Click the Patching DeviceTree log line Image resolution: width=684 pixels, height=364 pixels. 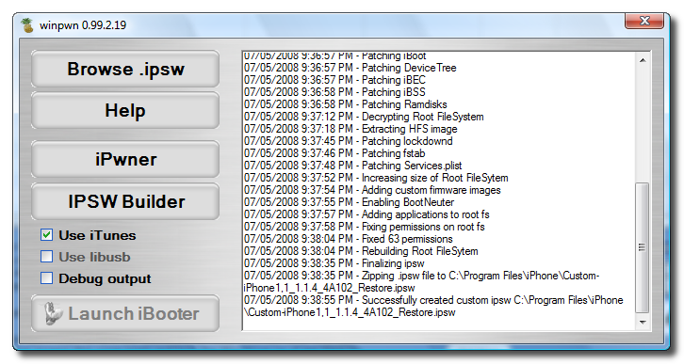[350, 68]
